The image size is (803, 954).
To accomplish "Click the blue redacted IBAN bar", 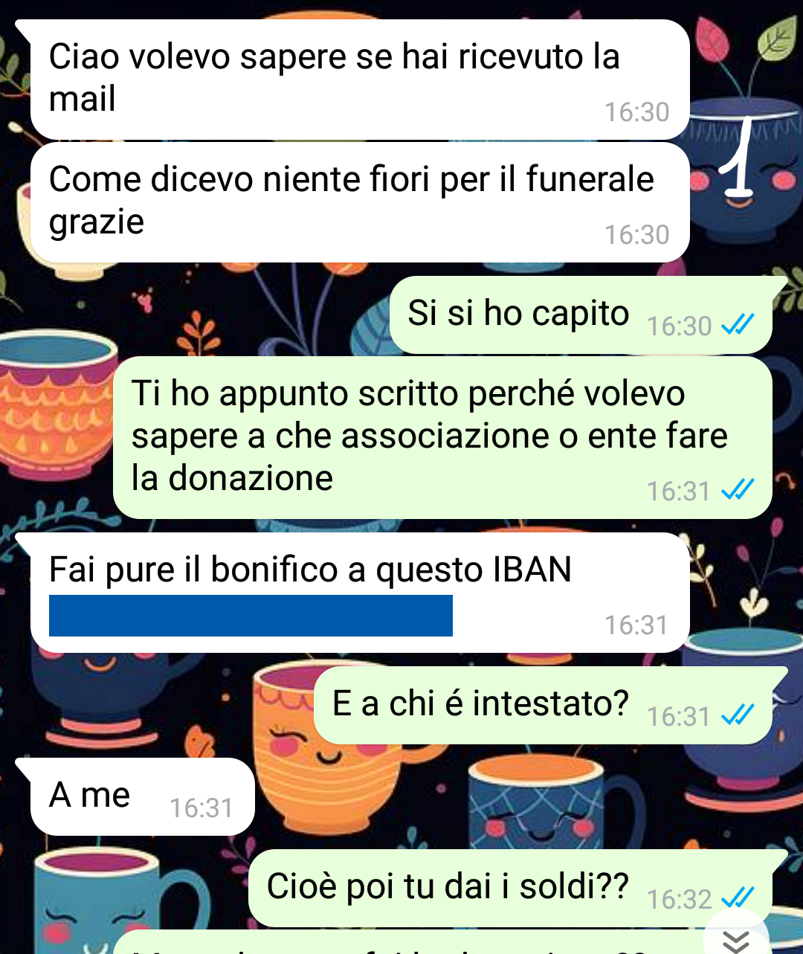I will (251, 616).
